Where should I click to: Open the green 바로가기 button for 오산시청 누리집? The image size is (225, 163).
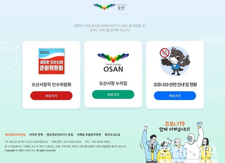(x=113, y=95)
